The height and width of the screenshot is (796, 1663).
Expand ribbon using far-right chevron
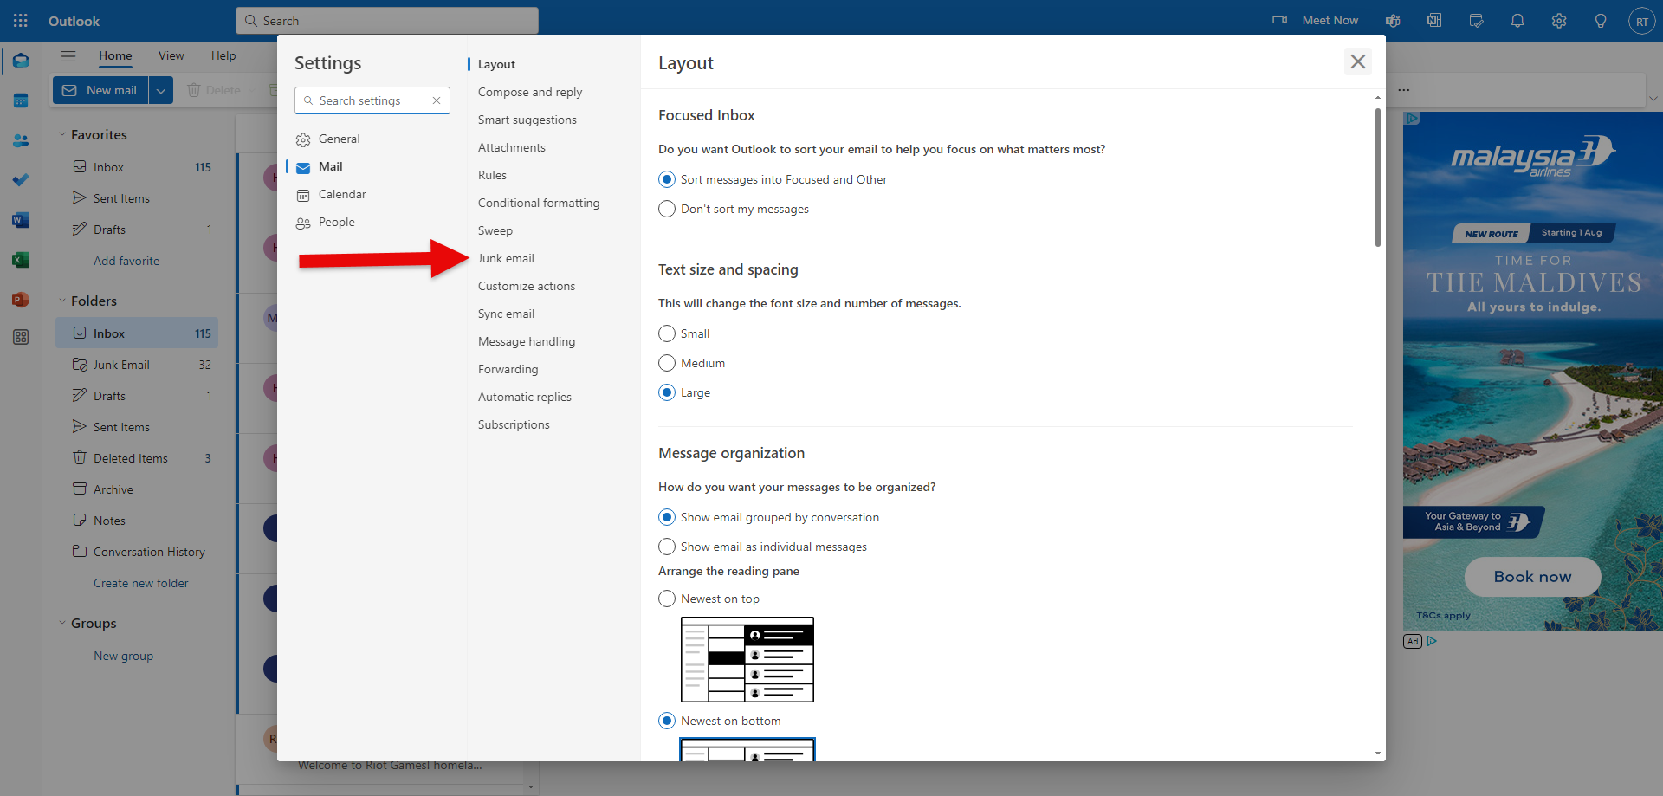pos(1653,98)
